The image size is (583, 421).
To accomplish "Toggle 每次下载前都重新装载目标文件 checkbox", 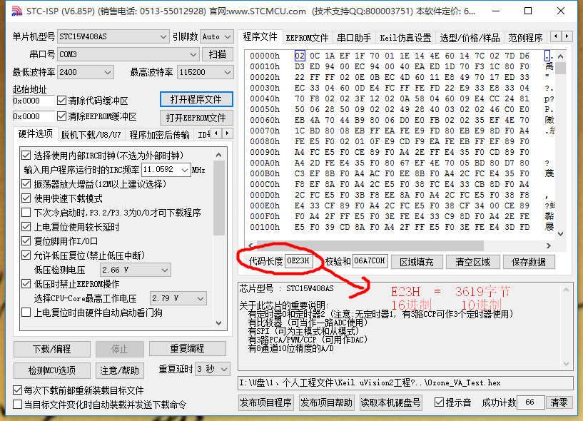I will pyautogui.click(x=17, y=390).
